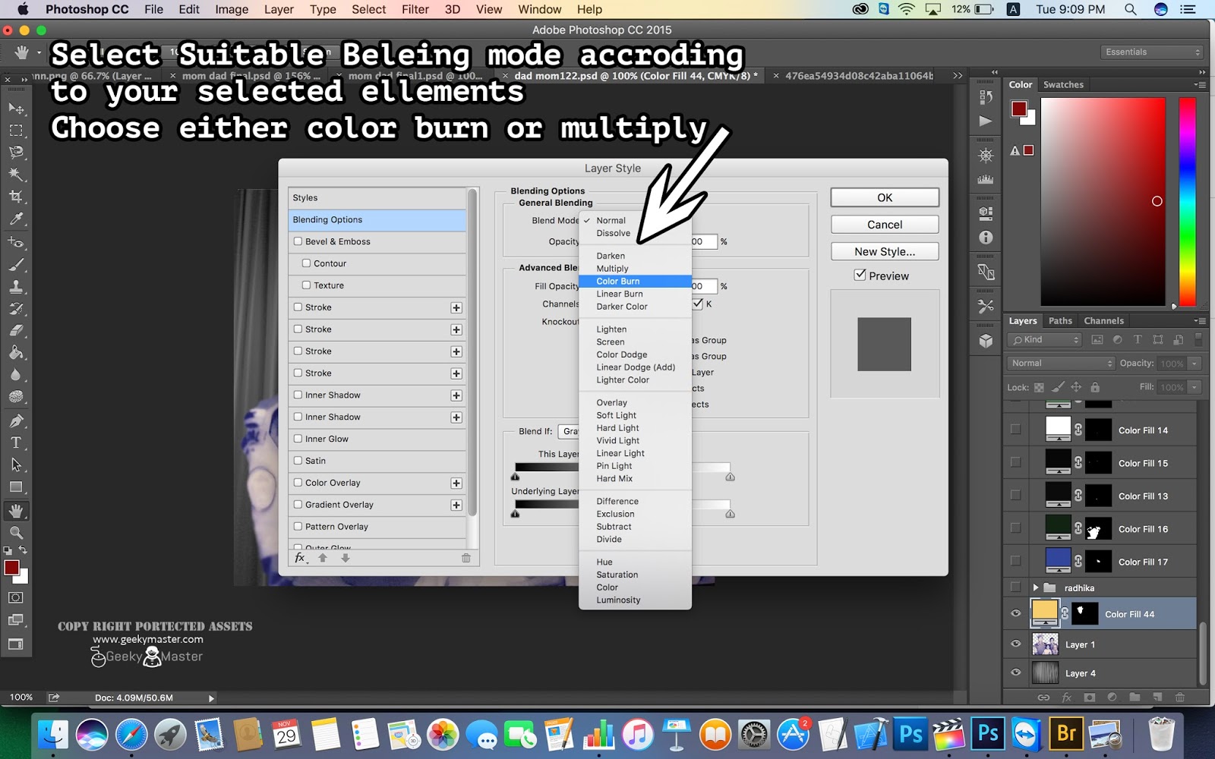The image size is (1215, 759).
Task: Enable the Inner Glow checkbox
Action: [298, 439]
